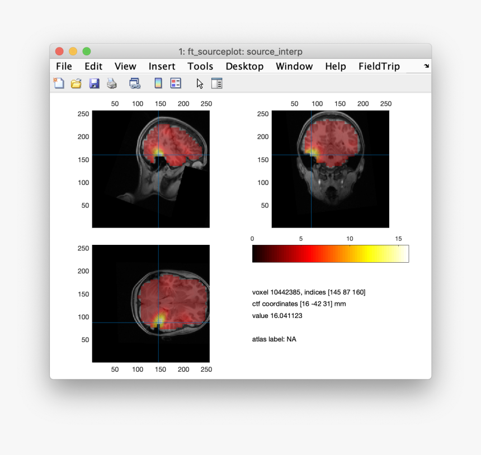
Task: Click the yellow hotspot in the coronal slice
Action: (312, 151)
